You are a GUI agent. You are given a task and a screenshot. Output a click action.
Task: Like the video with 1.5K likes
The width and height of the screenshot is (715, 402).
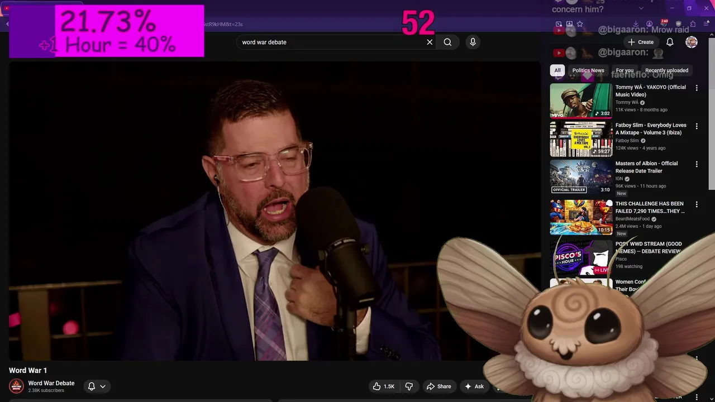coord(384,386)
